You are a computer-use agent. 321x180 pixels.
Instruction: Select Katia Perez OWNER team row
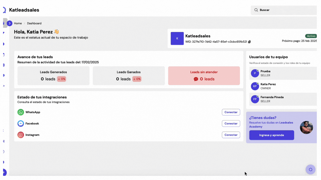coord(283,86)
